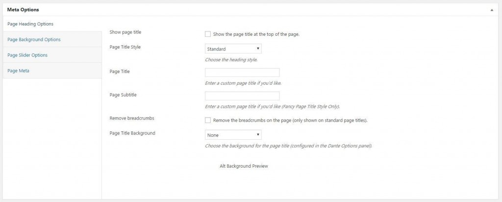The image size is (502, 202).
Task: Collapse the Meta Options panel arrow
Action: pyautogui.click(x=491, y=10)
